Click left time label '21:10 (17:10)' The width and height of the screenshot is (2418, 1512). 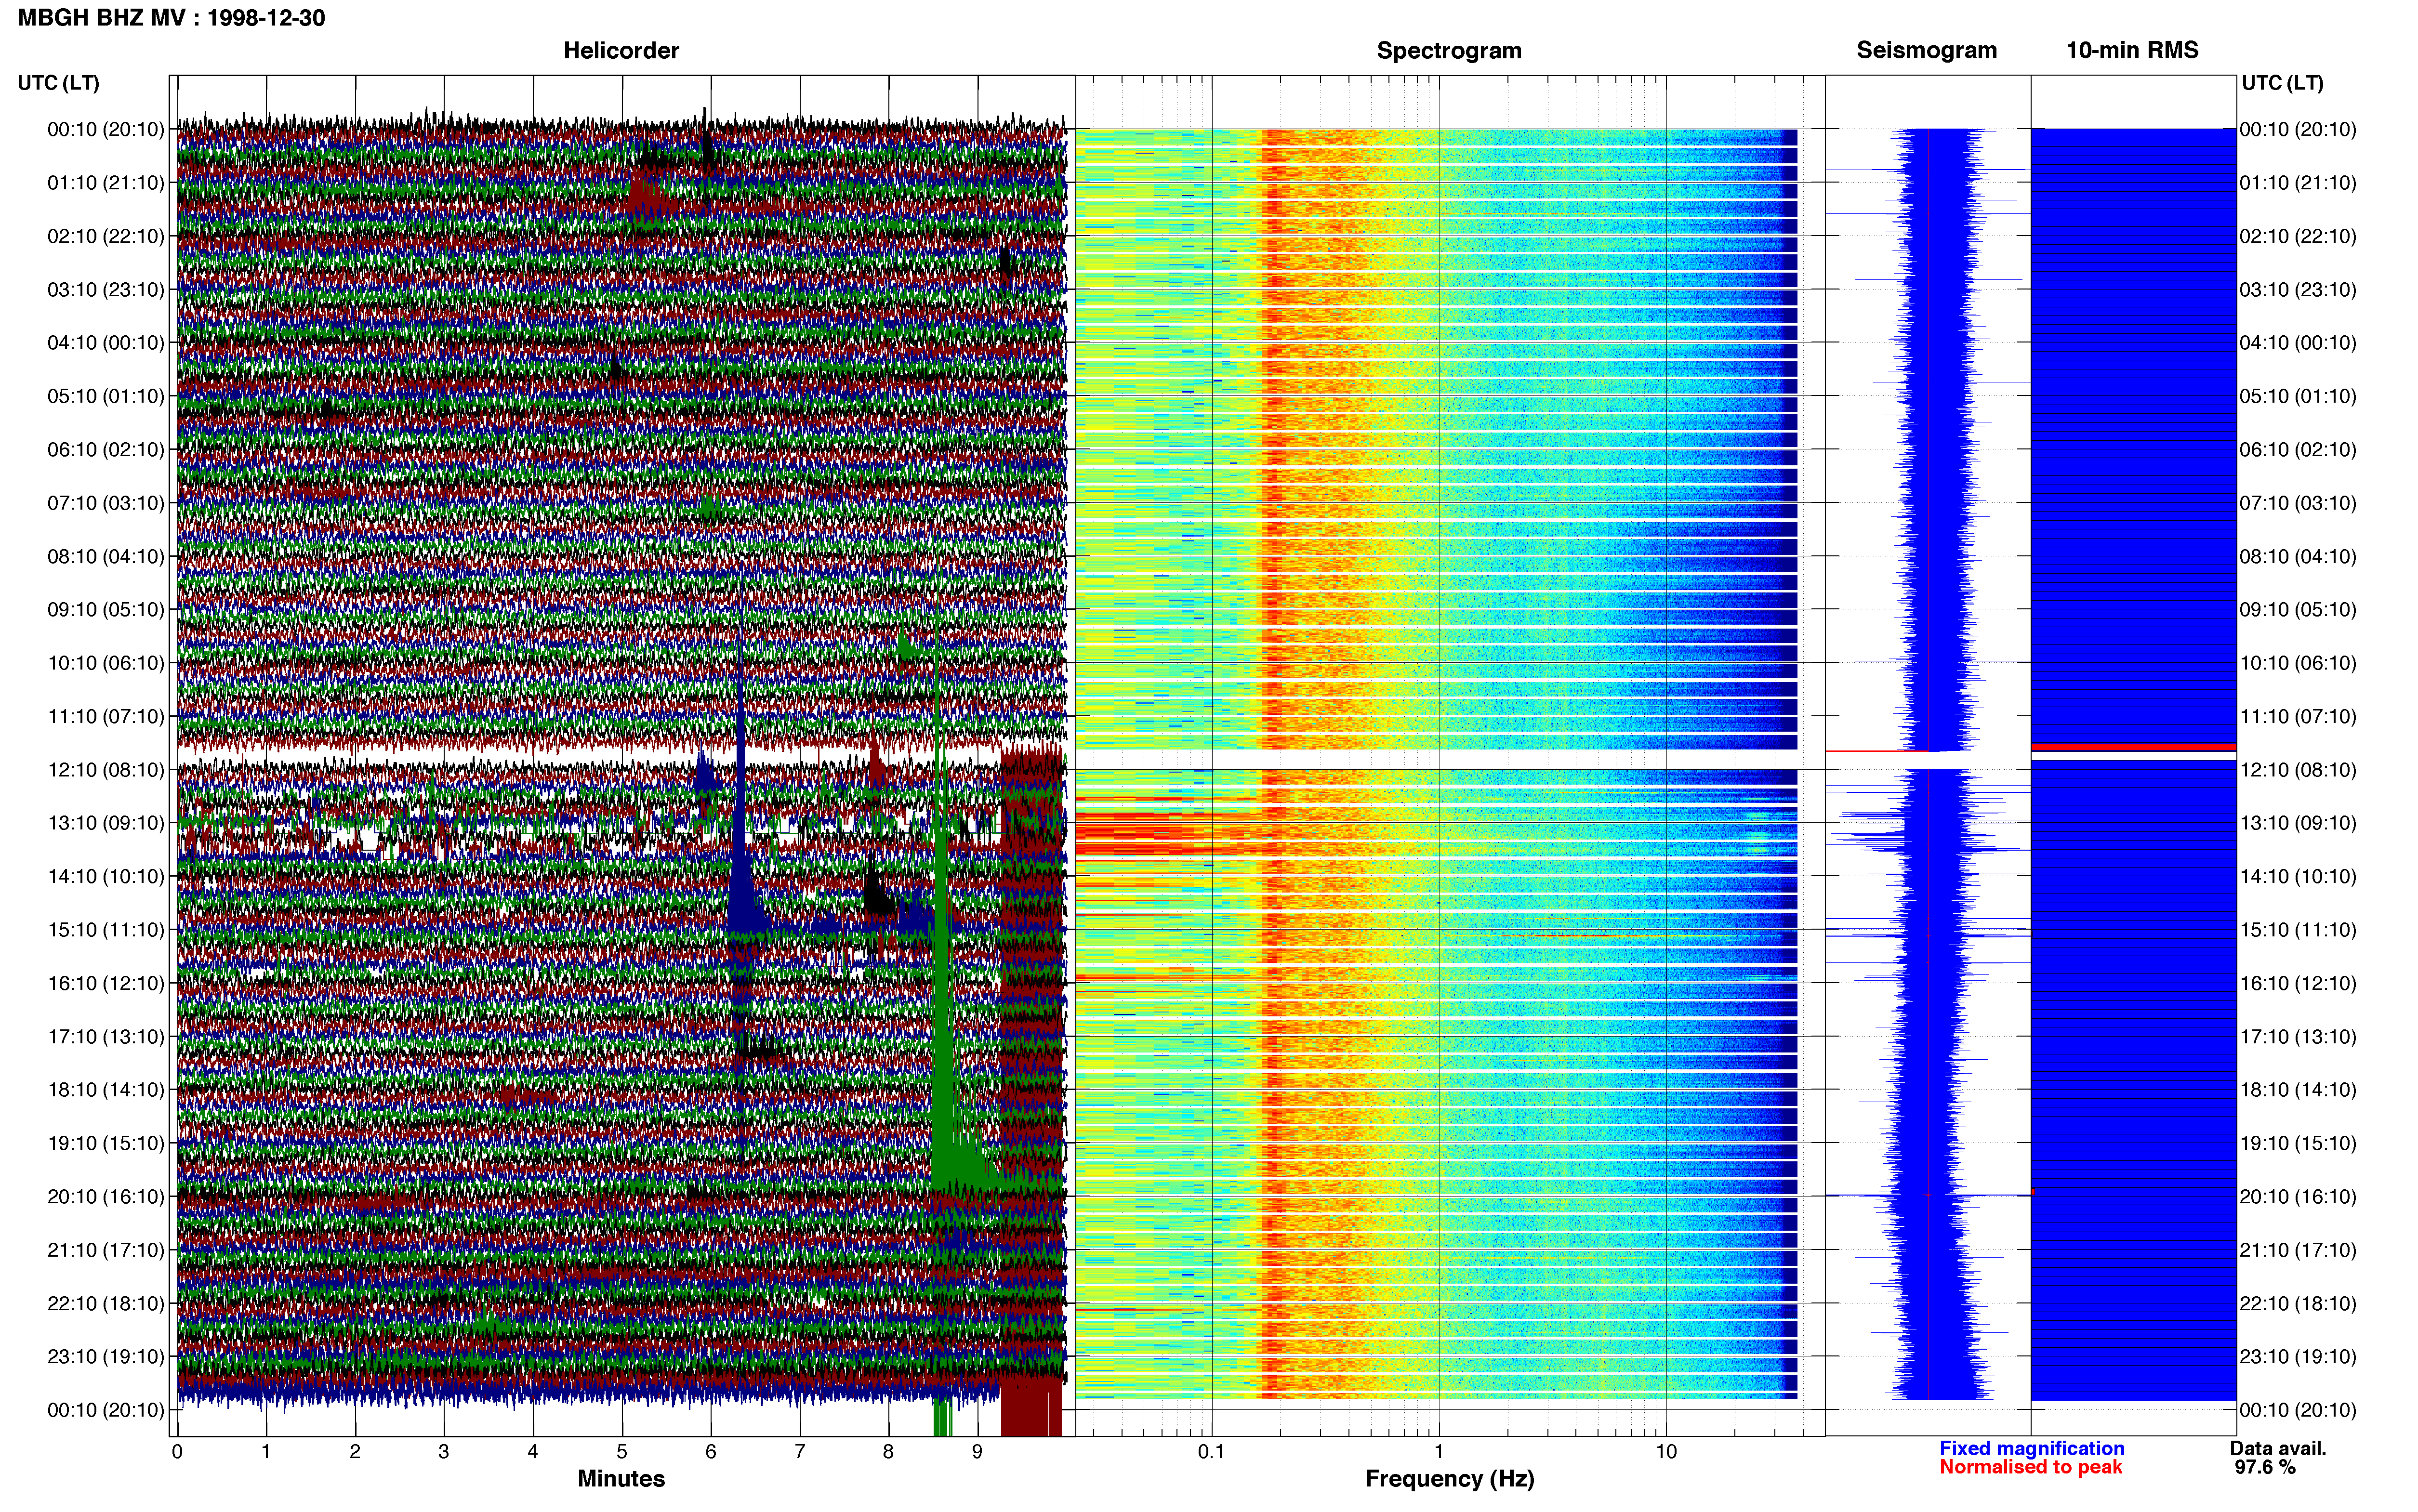pos(106,1250)
